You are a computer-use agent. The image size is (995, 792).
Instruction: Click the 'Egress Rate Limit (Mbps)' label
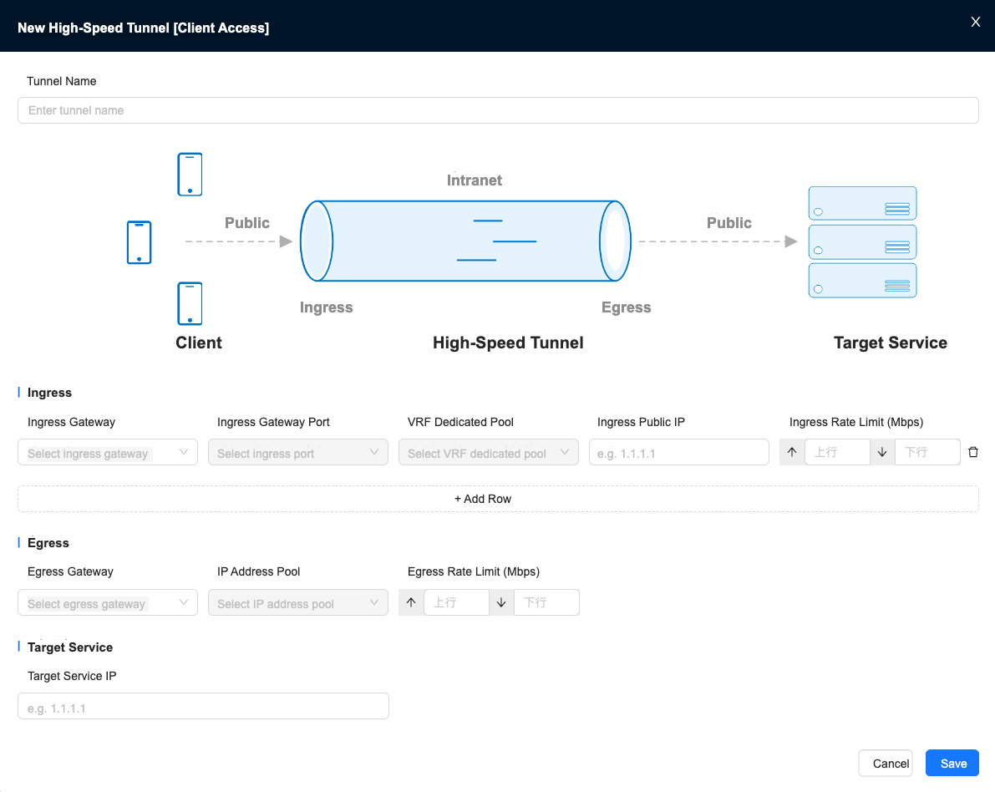pyautogui.click(x=474, y=571)
